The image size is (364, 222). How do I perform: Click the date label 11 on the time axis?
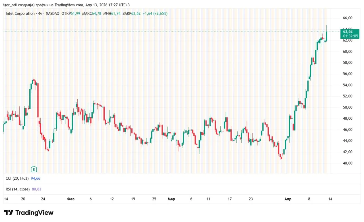point(208,199)
